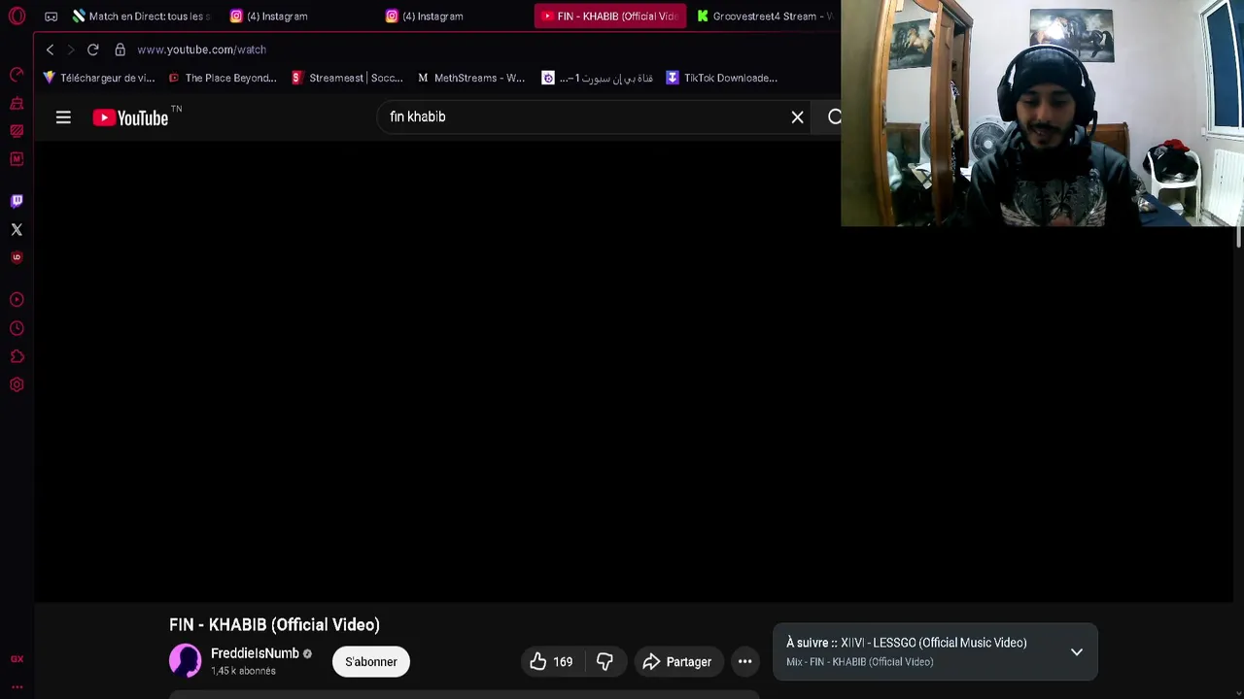The width and height of the screenshot is (1244, 699).
Task: Click the www.youtube.com/watch address bar
Action: tap(201, 50)
